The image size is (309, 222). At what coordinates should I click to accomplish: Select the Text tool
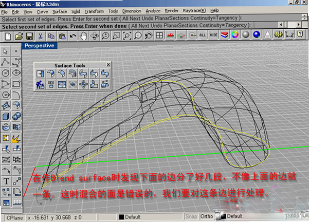pyautogui.click(x=6, y=181)
